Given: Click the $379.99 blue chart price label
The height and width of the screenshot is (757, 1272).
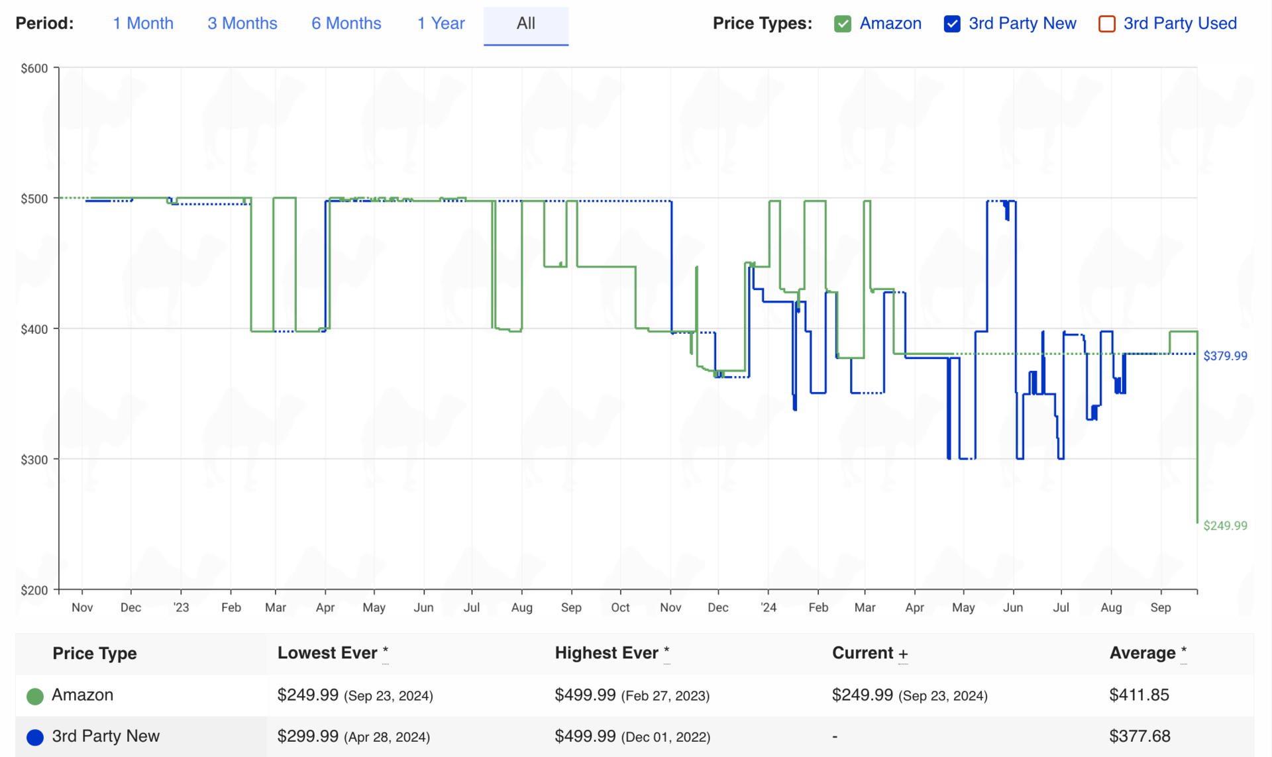Looking at the screenshot, I should click(x=1225, y=356).
